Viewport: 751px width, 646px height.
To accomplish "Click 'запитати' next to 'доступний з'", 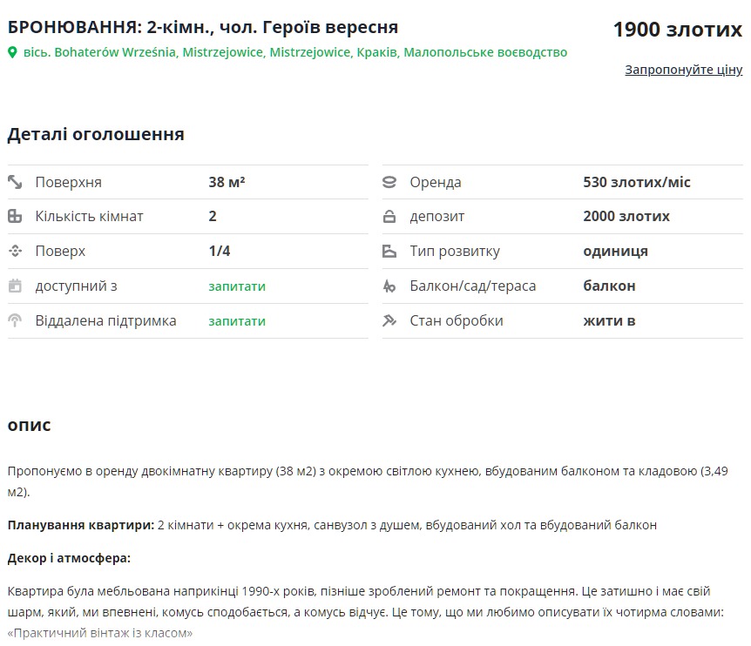I will [237, 286].
